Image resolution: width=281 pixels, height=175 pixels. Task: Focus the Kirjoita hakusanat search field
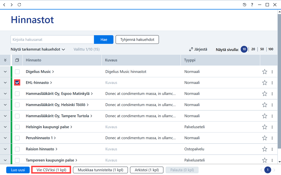click(52, 40)
